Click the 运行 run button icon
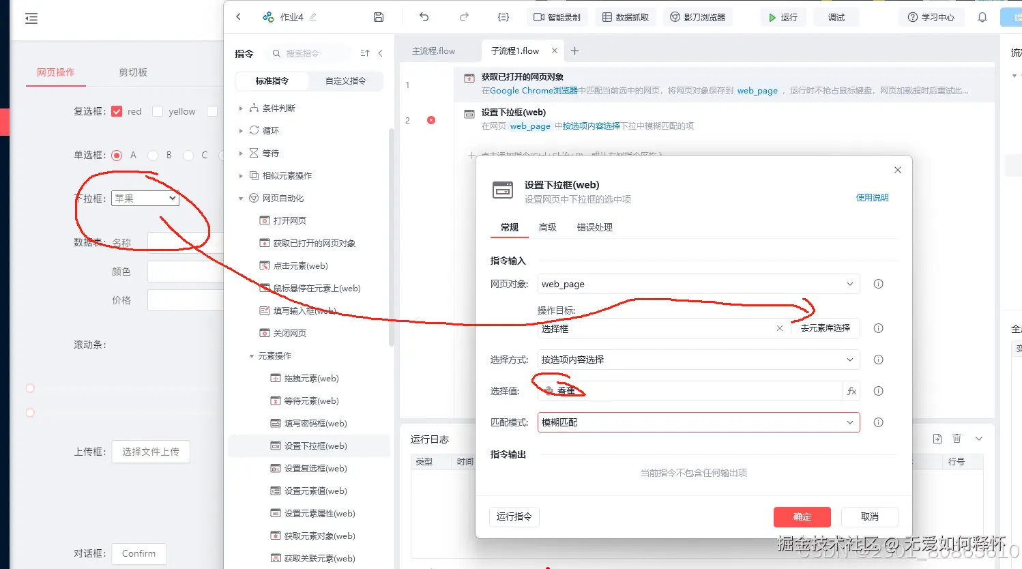This screenshot has height=569, width=1022. [x=772, y=17]
